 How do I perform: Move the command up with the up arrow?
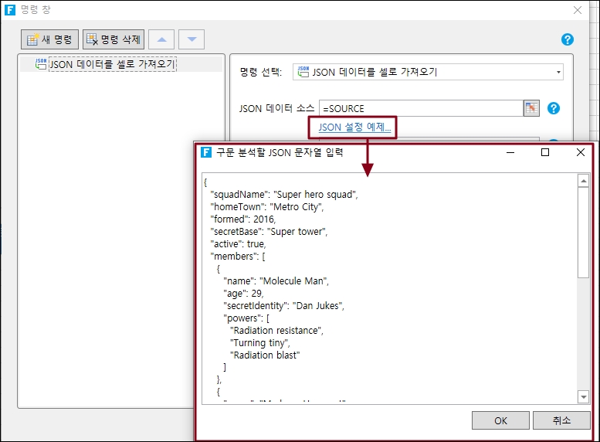(x=161, y=39)
